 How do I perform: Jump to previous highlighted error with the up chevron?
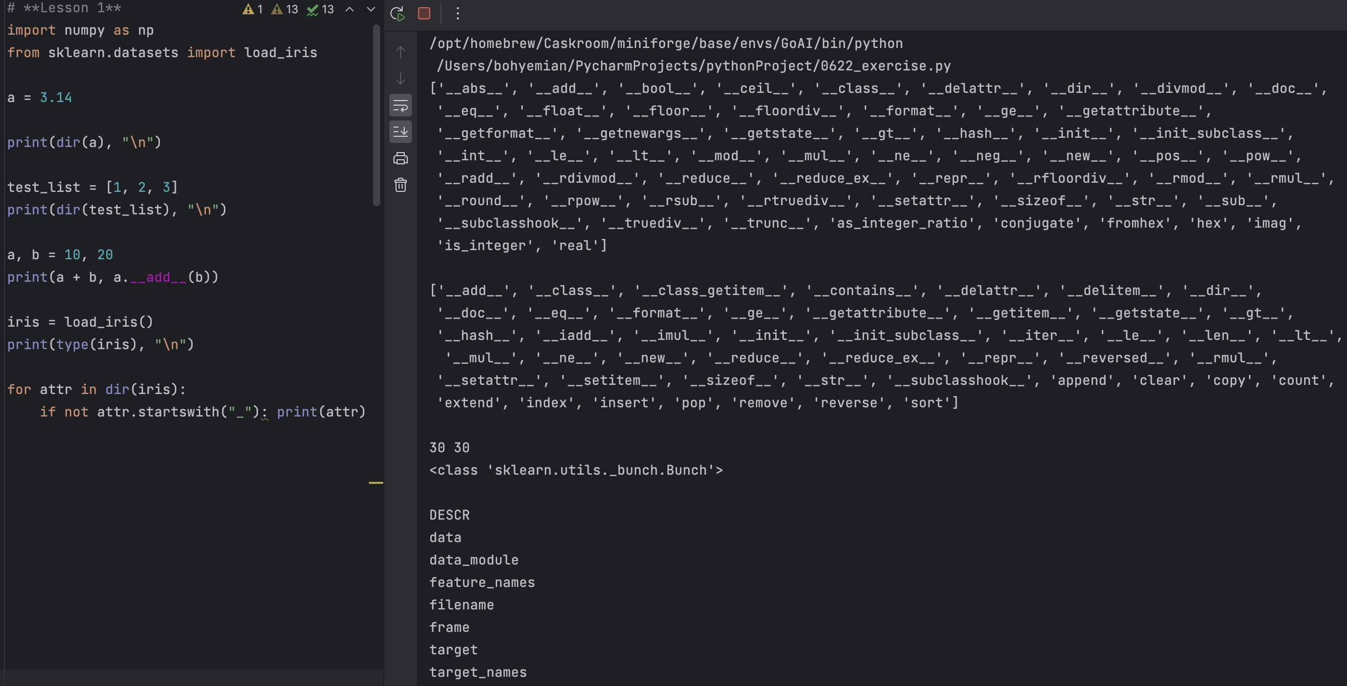click(350, 9)
